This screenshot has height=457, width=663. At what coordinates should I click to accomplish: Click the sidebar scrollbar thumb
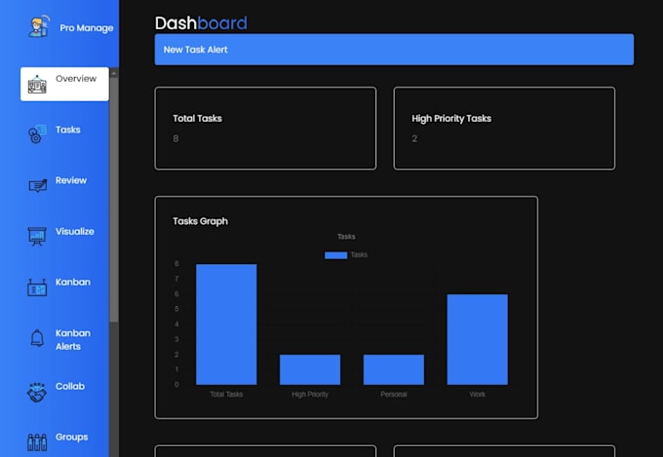click(x=114, y=200)
